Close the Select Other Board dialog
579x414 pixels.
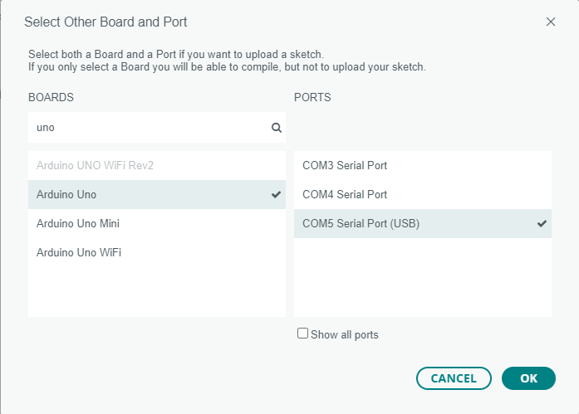(551, 22)
